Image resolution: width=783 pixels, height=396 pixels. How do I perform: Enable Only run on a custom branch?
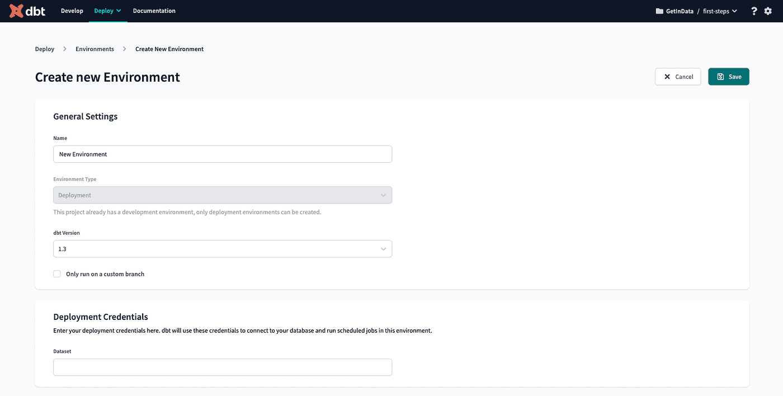(57, 274)
